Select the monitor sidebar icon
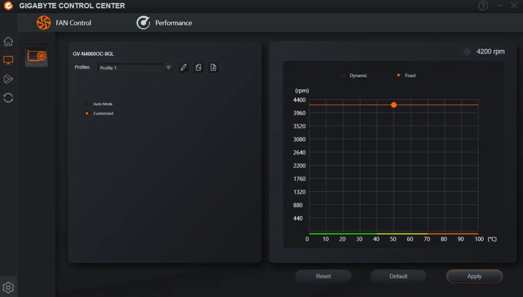523x297 pixels. (8, 60)
